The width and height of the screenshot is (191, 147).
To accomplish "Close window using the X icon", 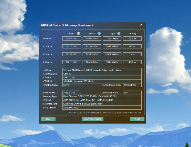I will coord(141,25).
